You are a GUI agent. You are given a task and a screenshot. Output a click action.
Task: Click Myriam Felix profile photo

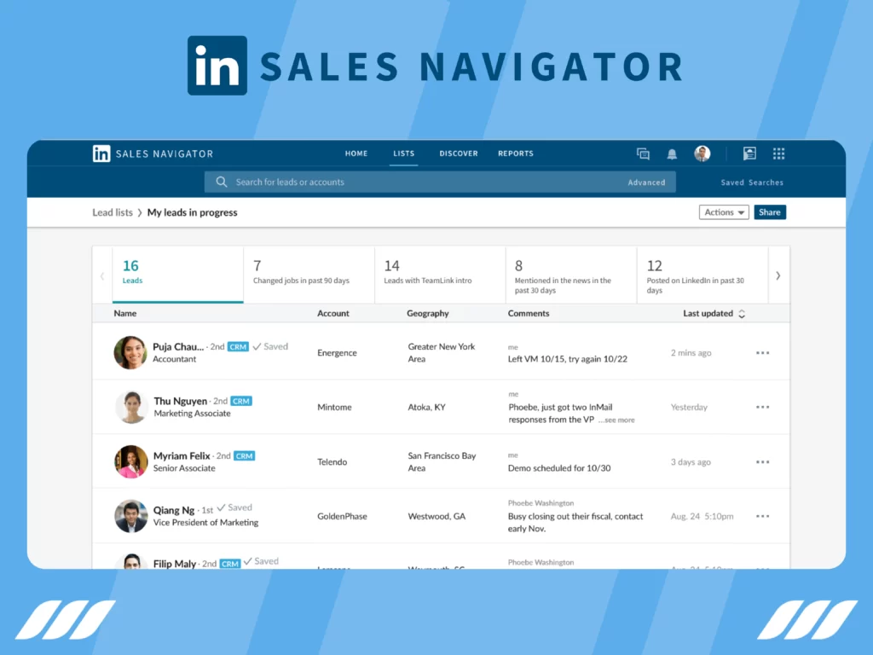[130, 461]
